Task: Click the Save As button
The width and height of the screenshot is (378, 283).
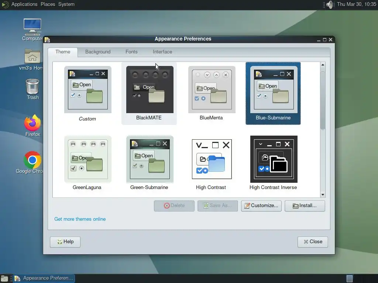Action: [218, 206]
